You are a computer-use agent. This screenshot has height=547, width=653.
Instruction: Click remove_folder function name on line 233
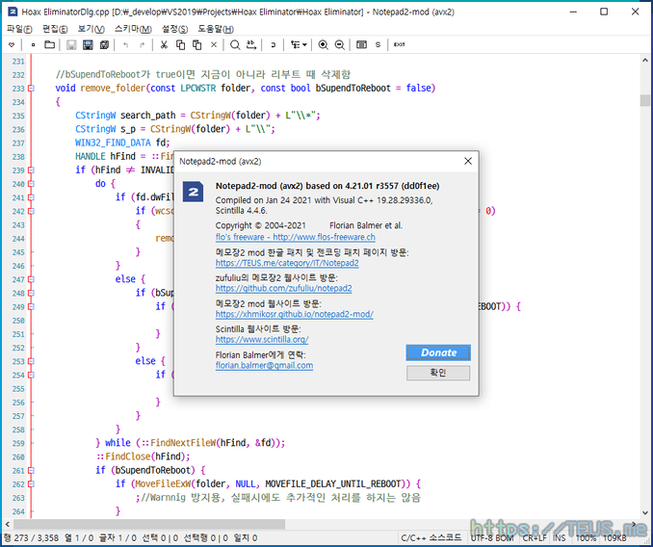(x=113, y=89)
